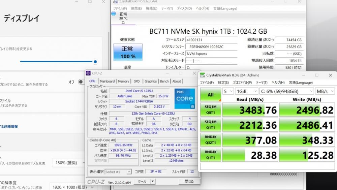Click the CPU name field Intel Core i5 1235U
337x190 pixels.
point(139,91)
